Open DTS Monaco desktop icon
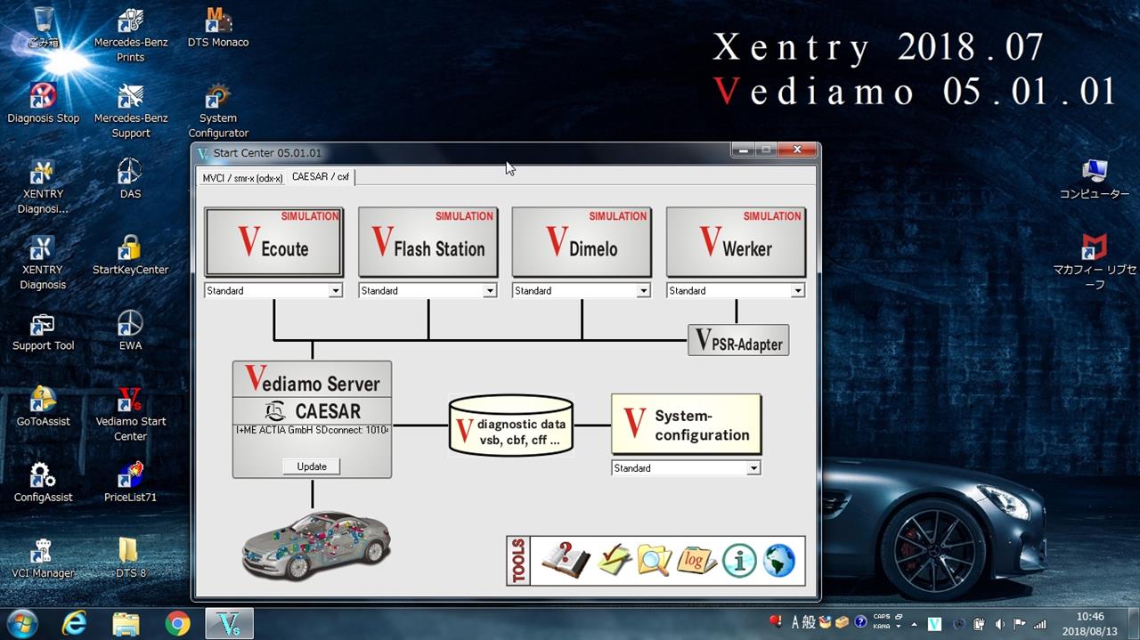 [x=218, y=28]
